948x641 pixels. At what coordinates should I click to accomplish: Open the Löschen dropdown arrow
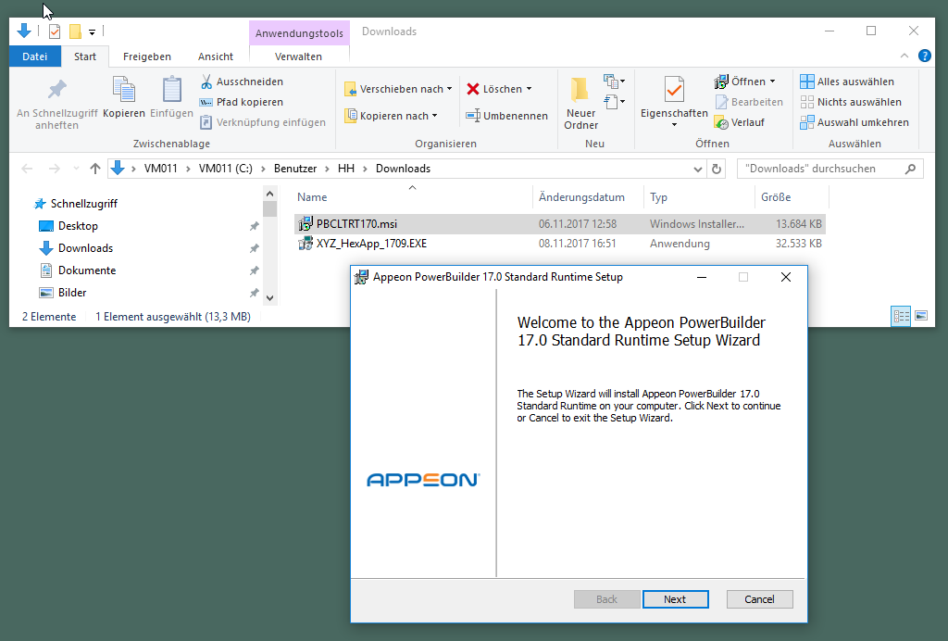529,89
